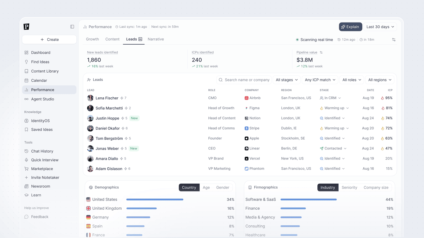The image size is (424, 238).
Task: Open the Last 30 days dropdown
Action: (380, 27)
